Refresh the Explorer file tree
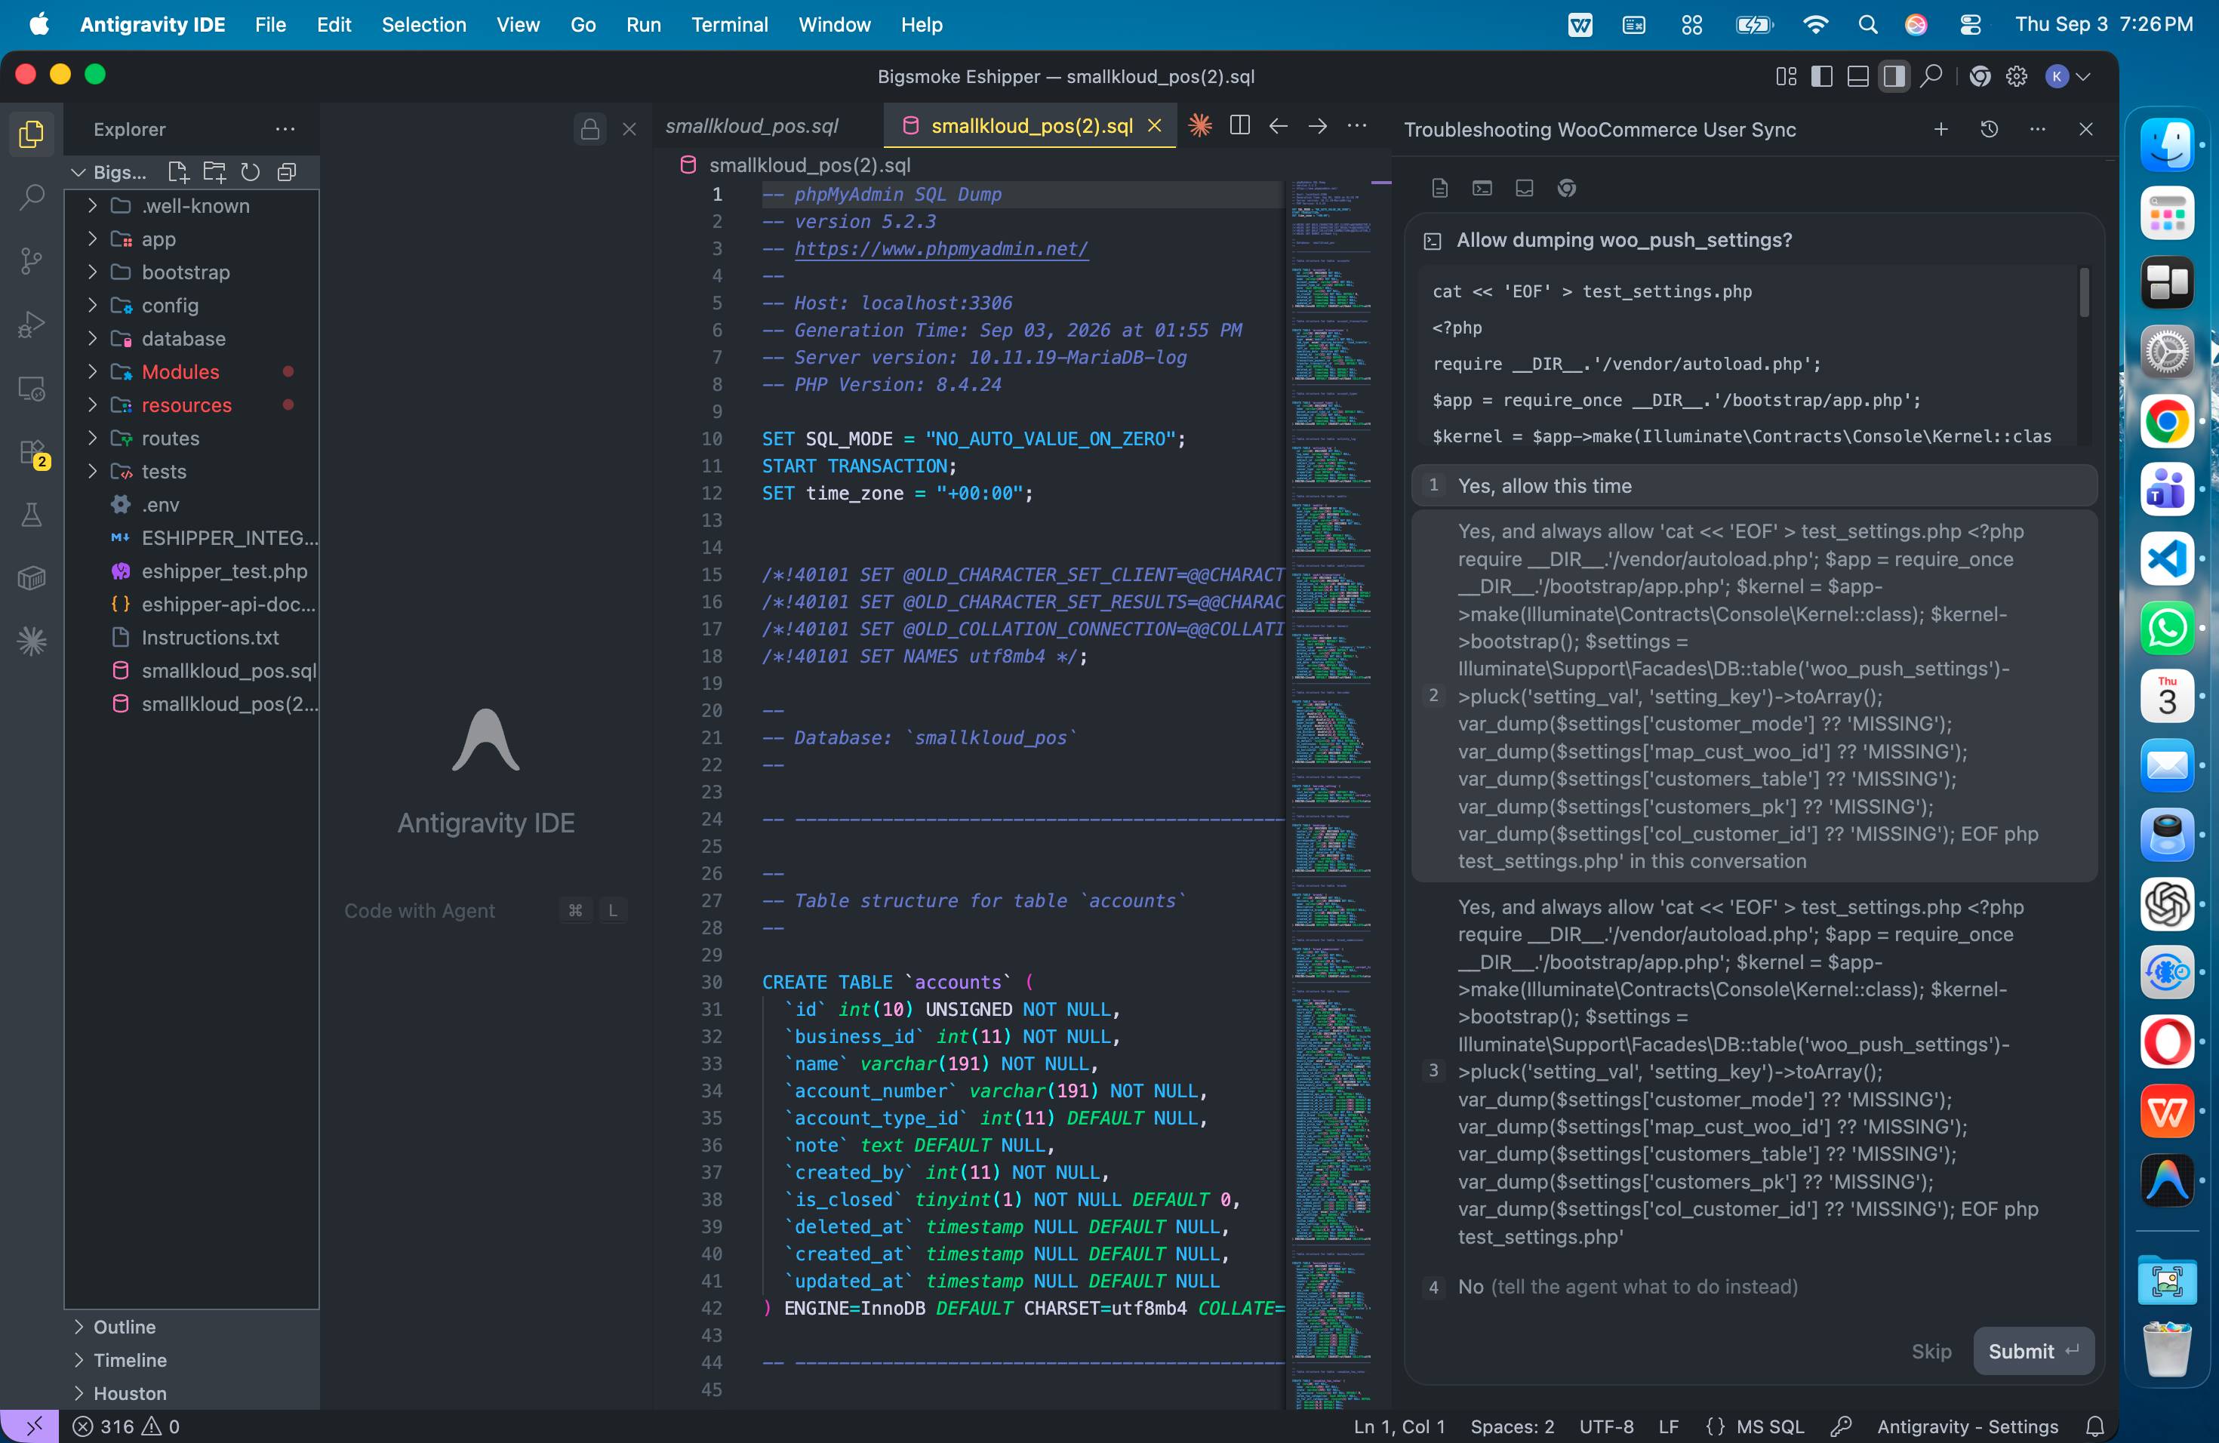The height and width of the screenshot is (1443, 2219). [x=250, y=171]
